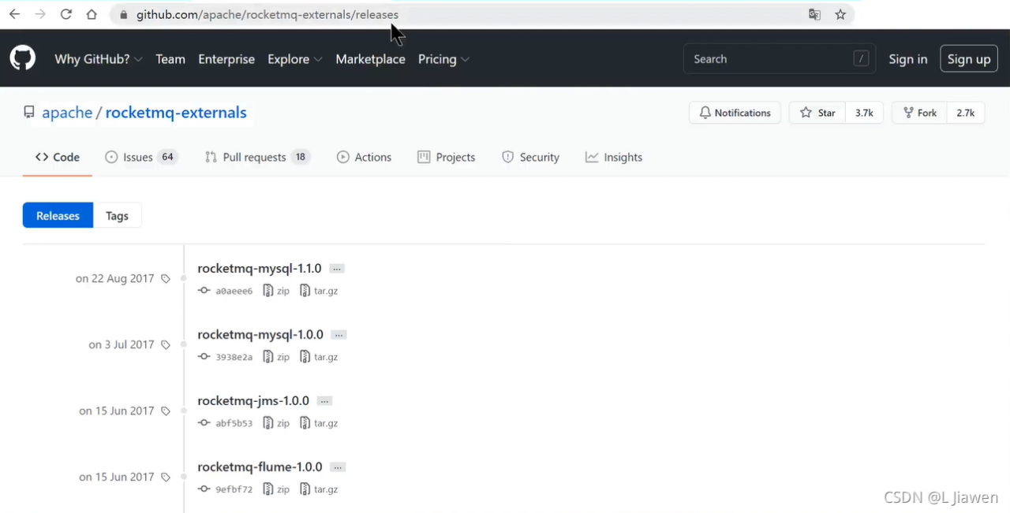Click zip file icon for rocketmq-mysql-1.0.0
Screen dimensions: 1010x513
point(268,357)
